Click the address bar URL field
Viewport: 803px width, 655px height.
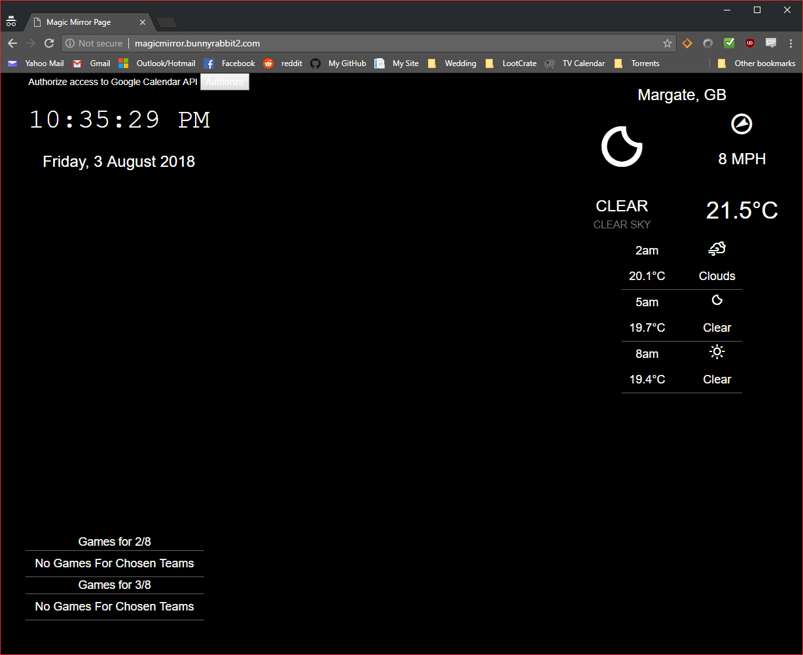pos(393,43)
